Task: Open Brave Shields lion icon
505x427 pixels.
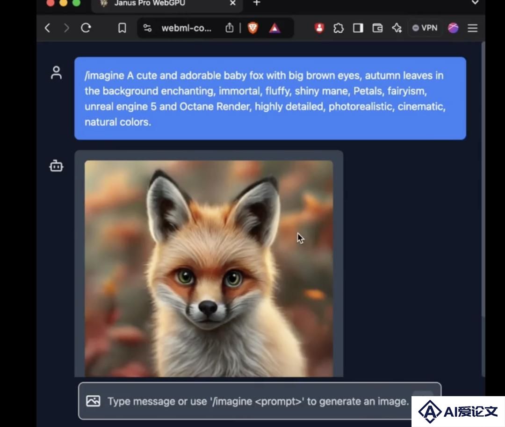Action: pyautogui.click(x=253, y=28)
